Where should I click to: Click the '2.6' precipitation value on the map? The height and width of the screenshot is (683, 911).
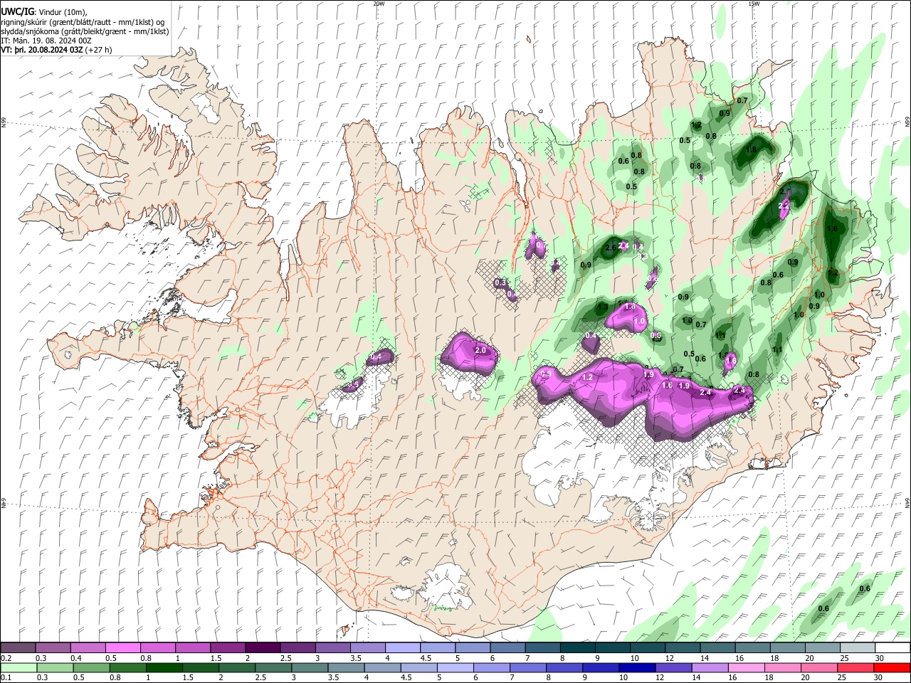(610, 248)
